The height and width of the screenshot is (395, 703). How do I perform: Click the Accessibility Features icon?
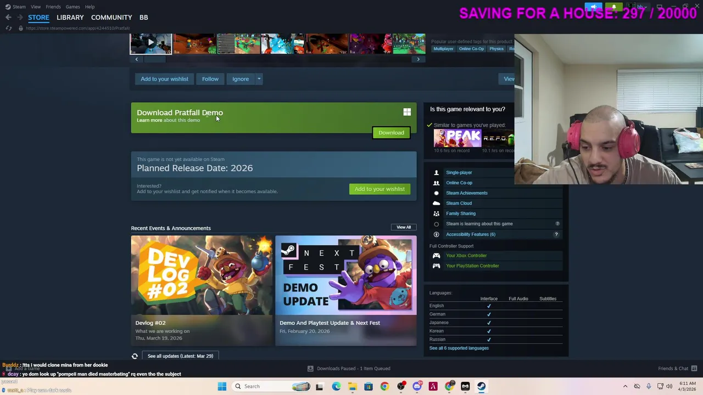pyautogui.click(x=436, y=234)
